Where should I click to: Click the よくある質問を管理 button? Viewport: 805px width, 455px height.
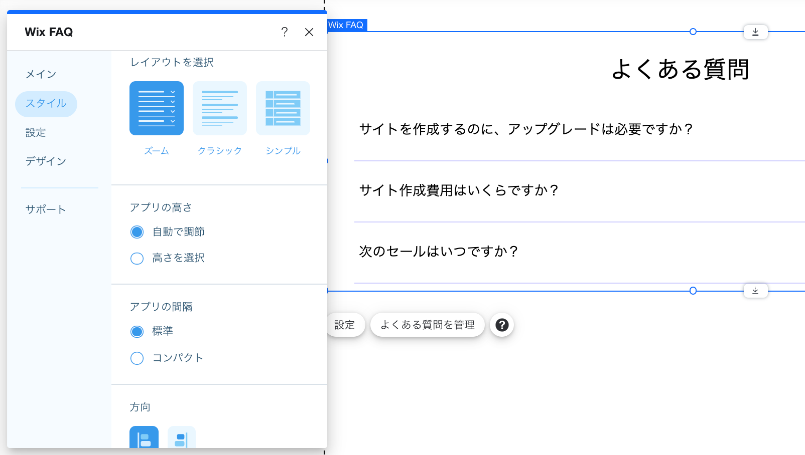point(428,325)
